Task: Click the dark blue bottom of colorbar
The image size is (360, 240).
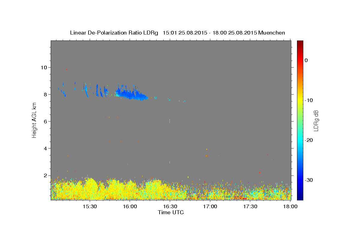Action: (300, 196)
